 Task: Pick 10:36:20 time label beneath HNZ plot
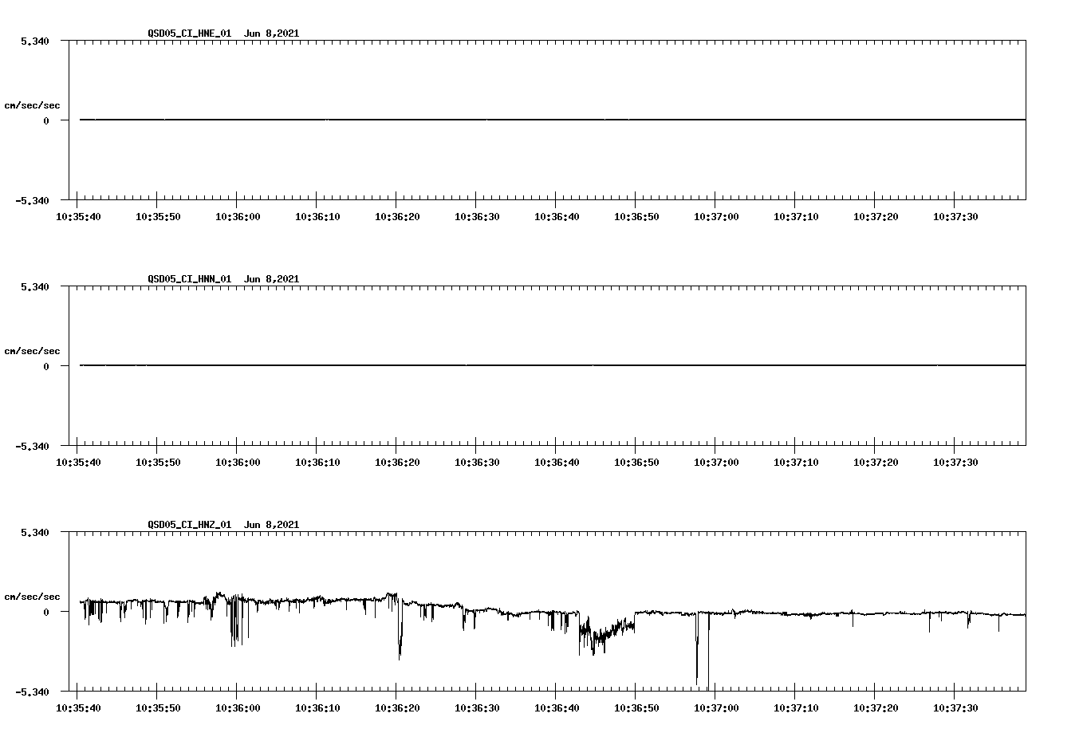(x=397, y=708)
